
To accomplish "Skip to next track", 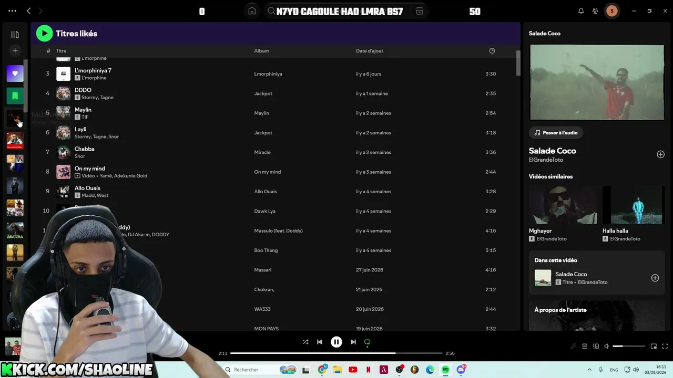I will click(353, 342).
